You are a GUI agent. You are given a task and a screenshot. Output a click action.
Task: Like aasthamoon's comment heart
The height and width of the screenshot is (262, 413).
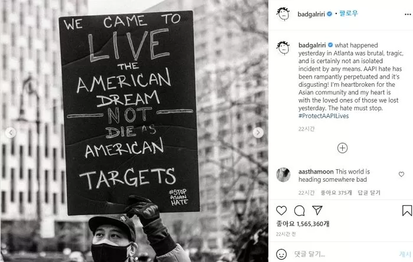[401, 174]
